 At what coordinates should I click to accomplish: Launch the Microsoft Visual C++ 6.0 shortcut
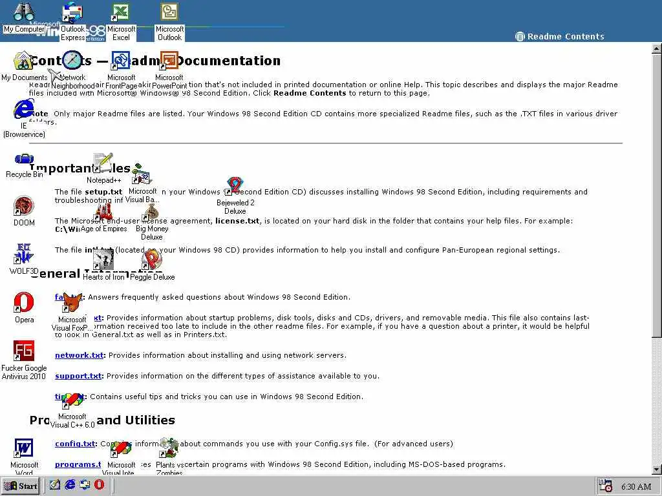tap(72, 411)
